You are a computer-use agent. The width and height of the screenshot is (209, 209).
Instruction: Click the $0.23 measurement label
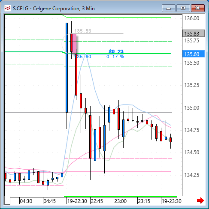(116, 51)
